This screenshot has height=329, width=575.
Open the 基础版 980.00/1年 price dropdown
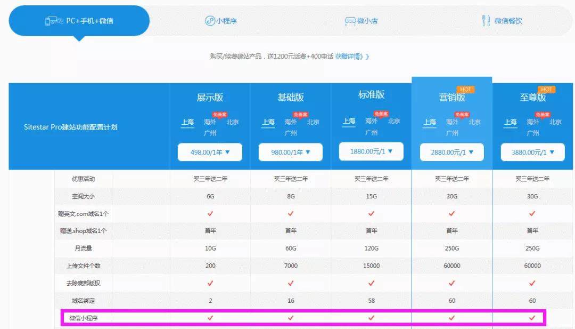(x=291, y=152)
